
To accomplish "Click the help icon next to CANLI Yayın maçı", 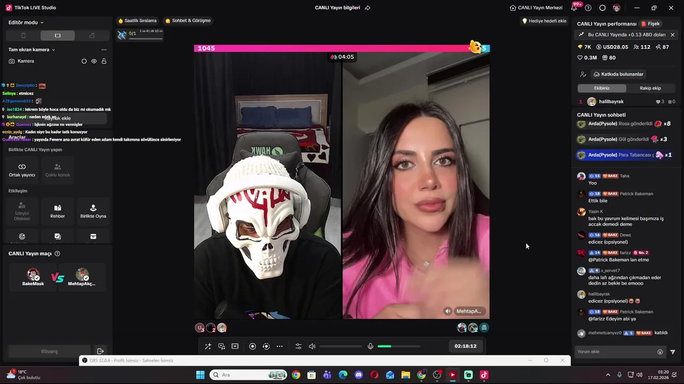I will click(x=57, y=254).
